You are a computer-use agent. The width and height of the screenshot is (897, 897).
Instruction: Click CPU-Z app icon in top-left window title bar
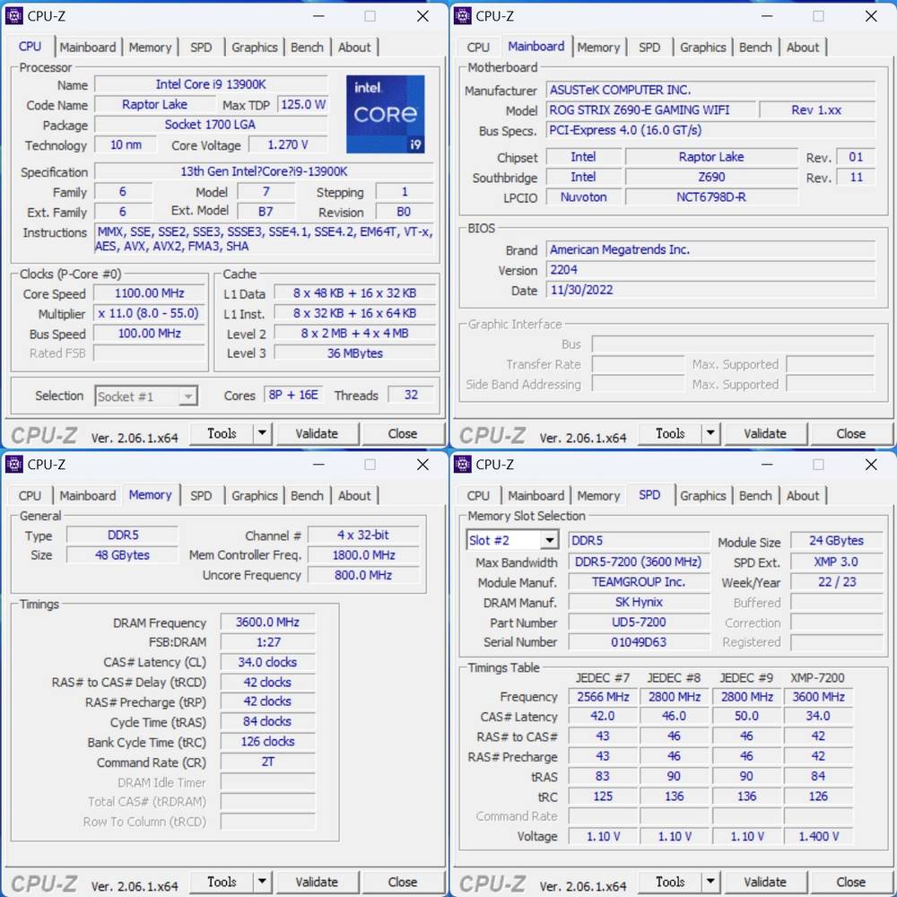(x=13, y=16)
